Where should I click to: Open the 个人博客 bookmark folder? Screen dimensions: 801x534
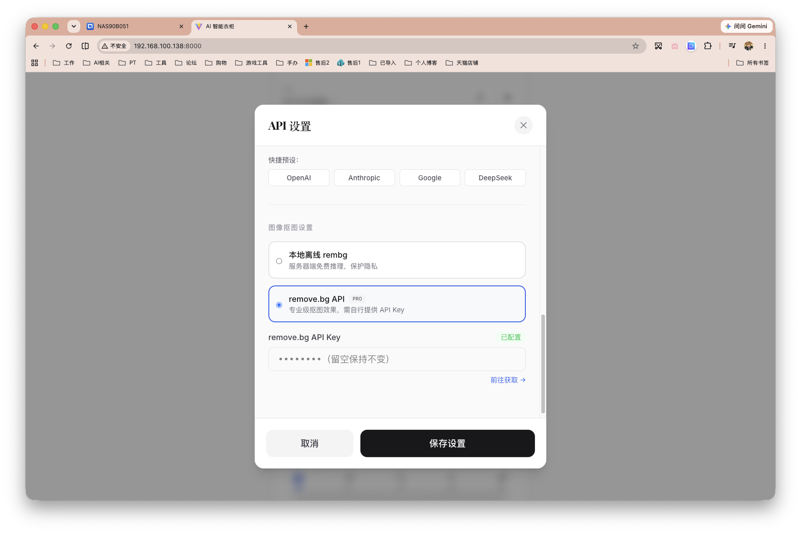421,63
